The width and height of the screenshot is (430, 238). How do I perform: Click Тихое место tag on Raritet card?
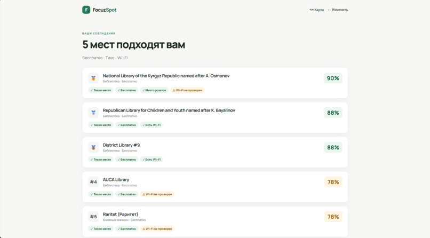point(101,229)
